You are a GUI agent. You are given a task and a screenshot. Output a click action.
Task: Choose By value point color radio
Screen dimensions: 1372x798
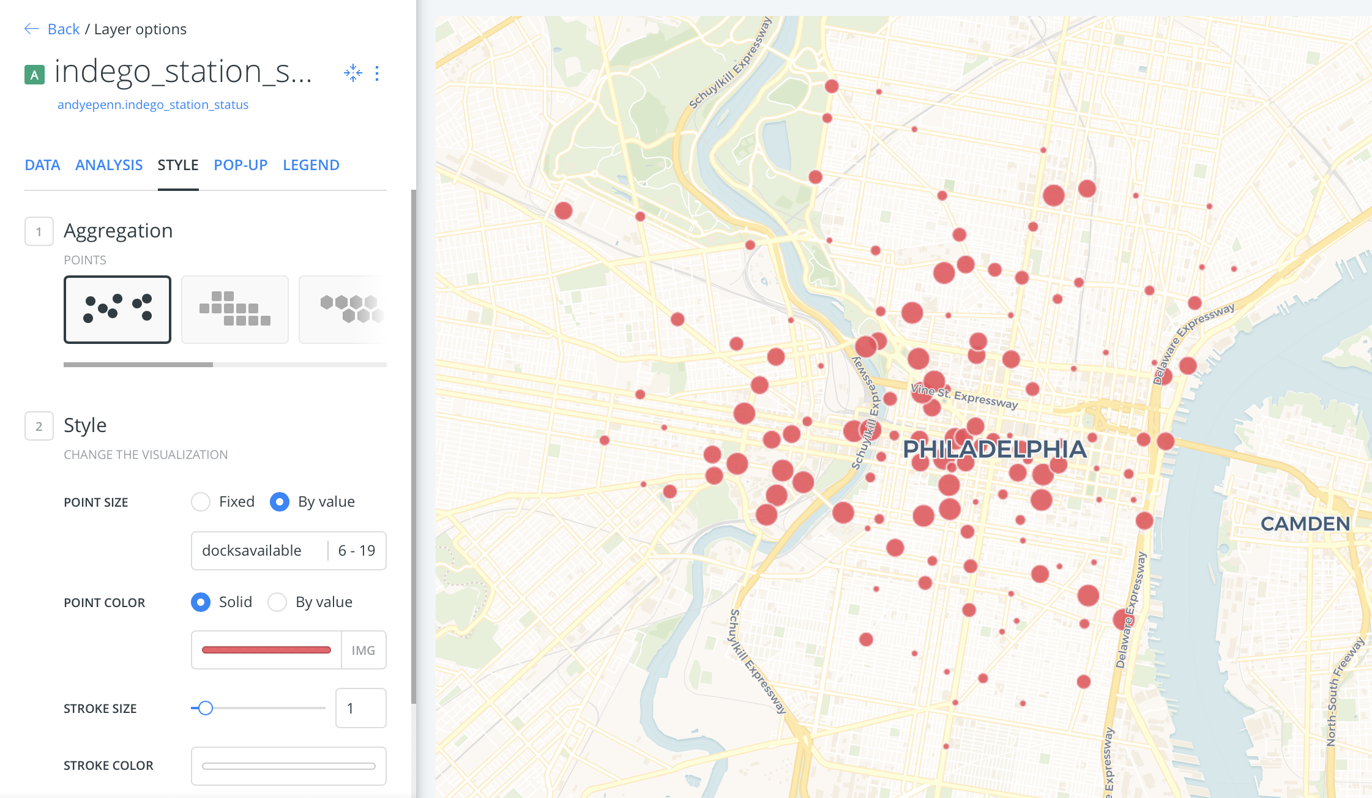[277, 602]
